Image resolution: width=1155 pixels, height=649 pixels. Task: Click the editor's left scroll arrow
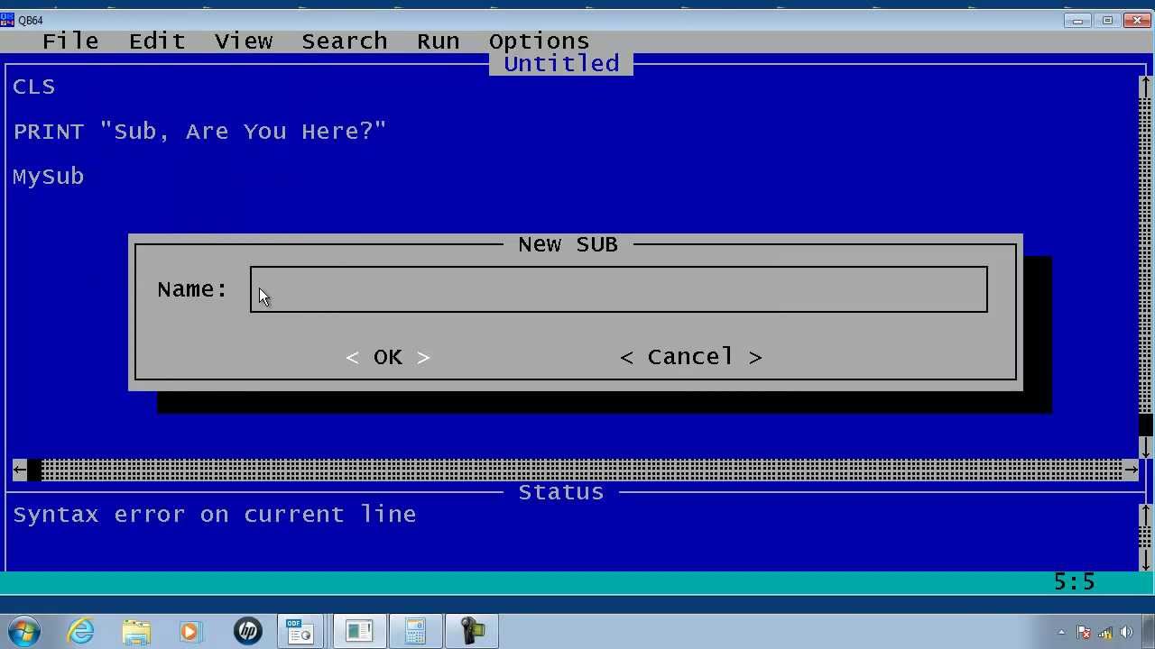[x=20, y=470]
